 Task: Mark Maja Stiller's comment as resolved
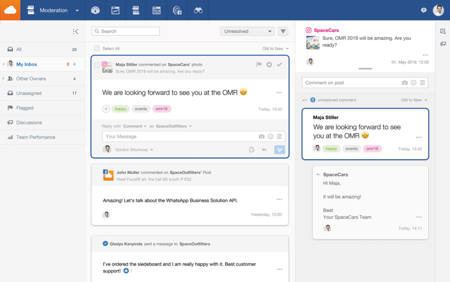[279, 65]
